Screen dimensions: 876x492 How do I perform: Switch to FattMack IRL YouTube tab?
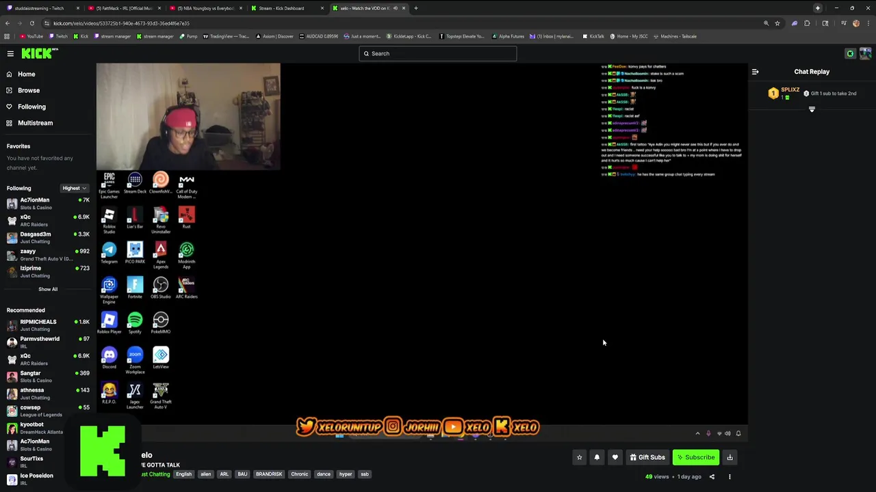pos(124,8)
